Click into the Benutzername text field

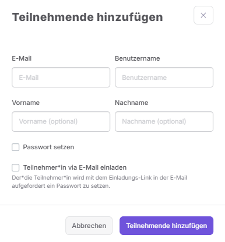[164, 78]
